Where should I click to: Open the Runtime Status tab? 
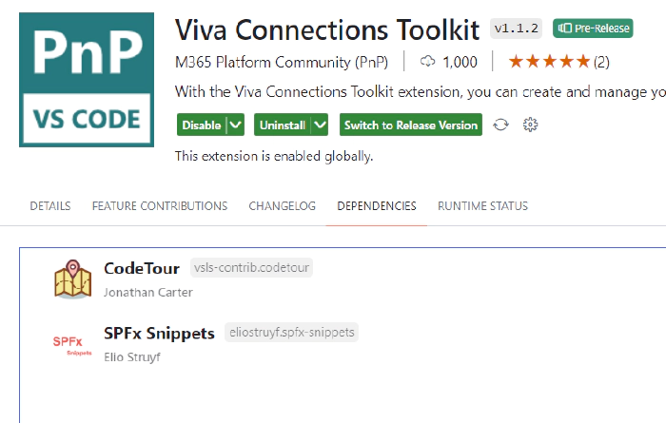pyautogui.click(x=482, y=206)
